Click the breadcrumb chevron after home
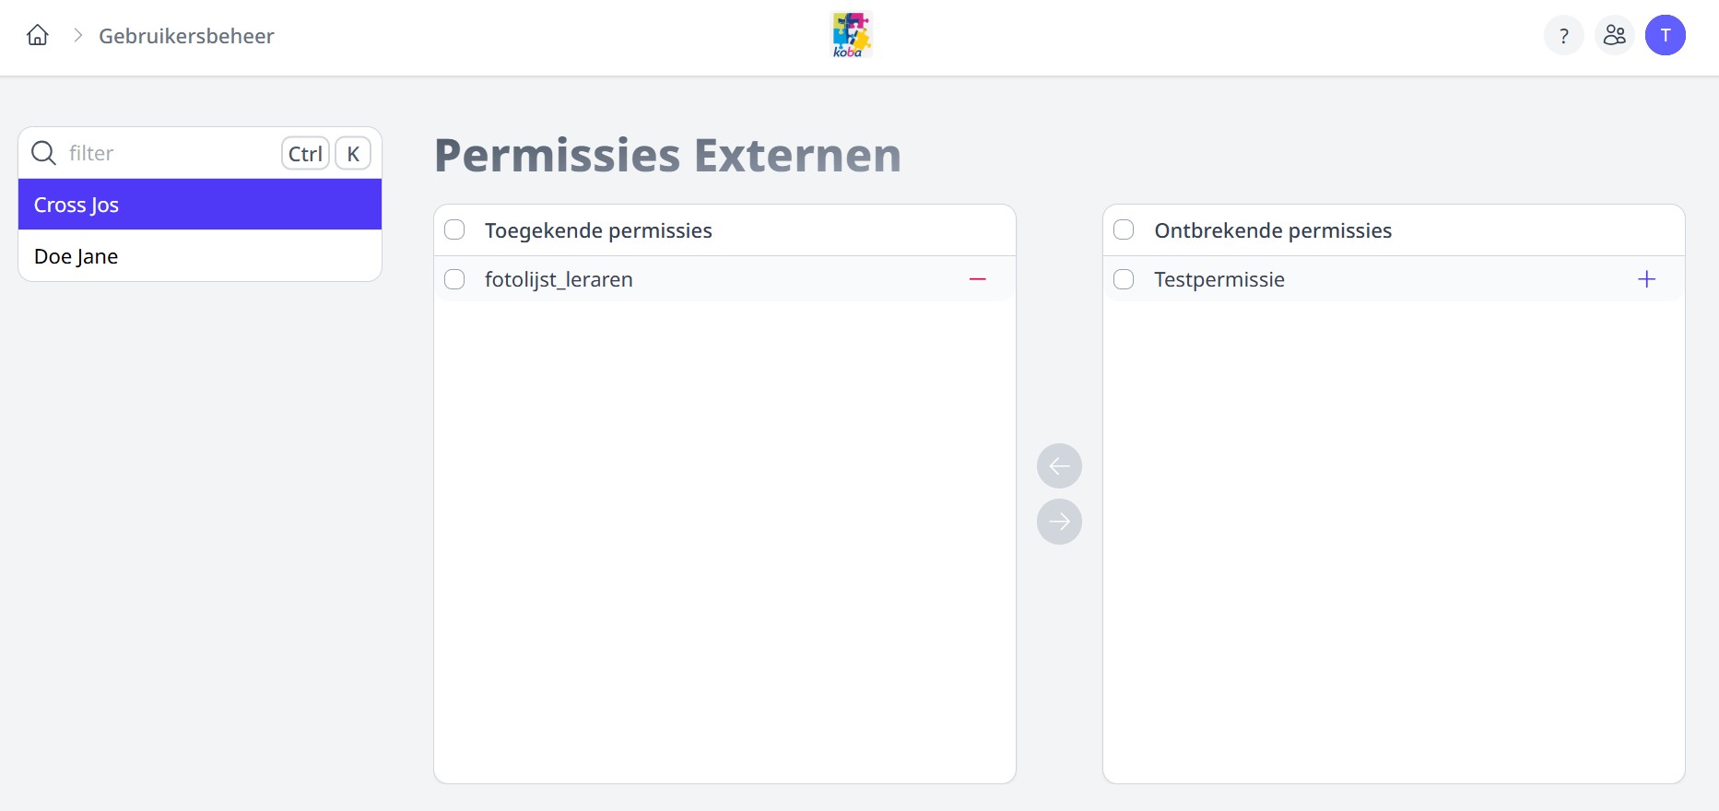This screenshot has width=1719, height=811. coord(77,35)
